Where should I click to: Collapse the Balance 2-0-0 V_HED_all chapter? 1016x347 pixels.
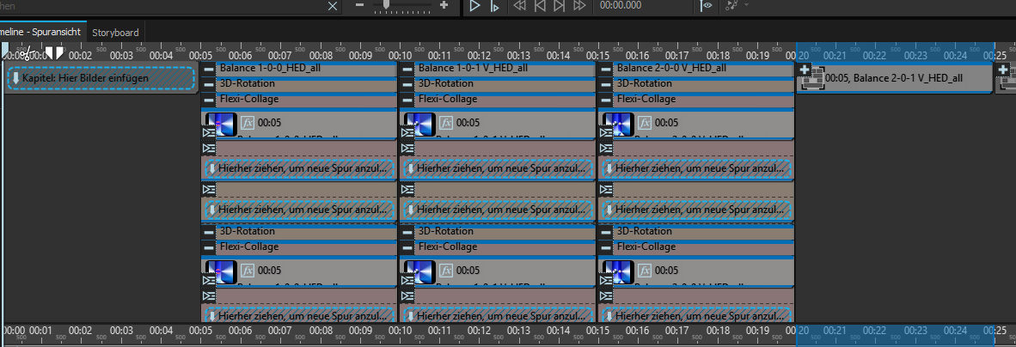tap(606, 70)
